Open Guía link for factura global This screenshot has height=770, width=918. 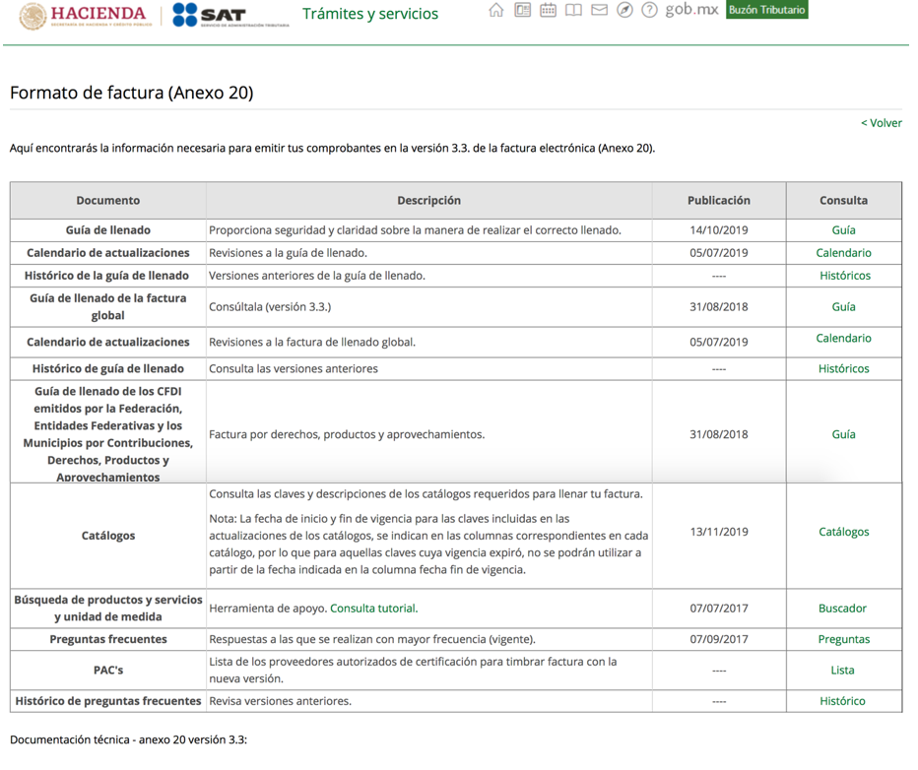coord(844,306)
